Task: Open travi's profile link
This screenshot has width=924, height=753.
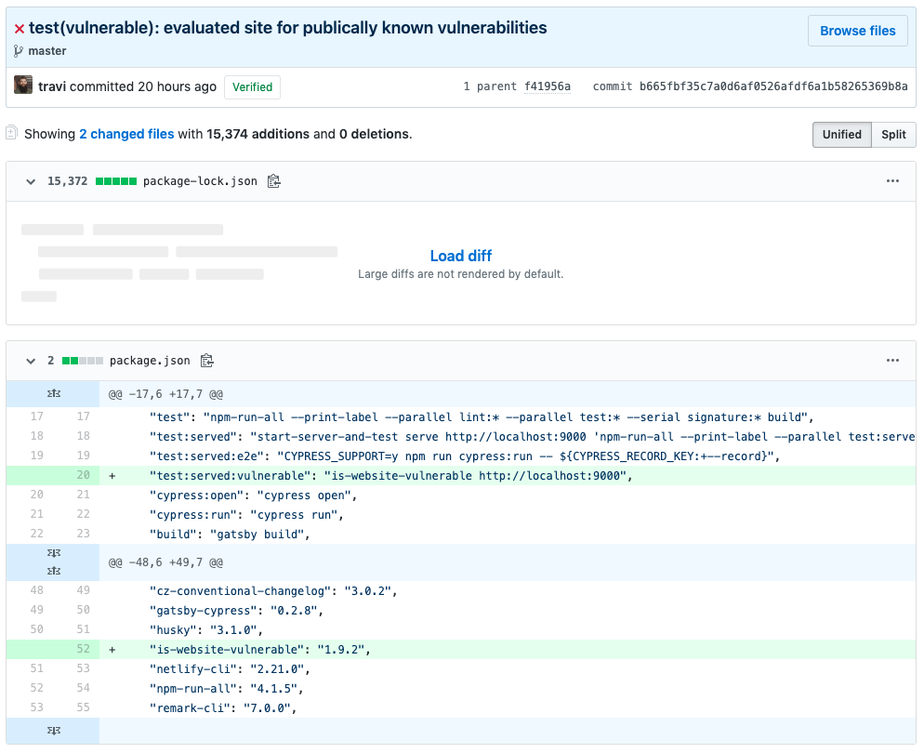Action: tap(52, 86)
